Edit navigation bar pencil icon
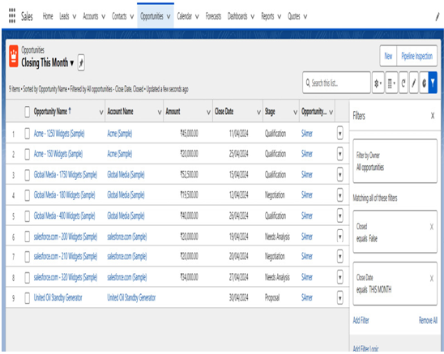 coord(438,17)
